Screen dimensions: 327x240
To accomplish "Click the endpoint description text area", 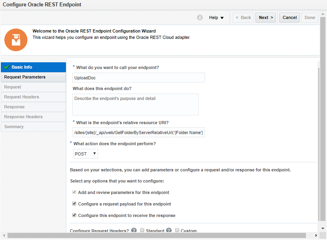I will tap(135, 104).
